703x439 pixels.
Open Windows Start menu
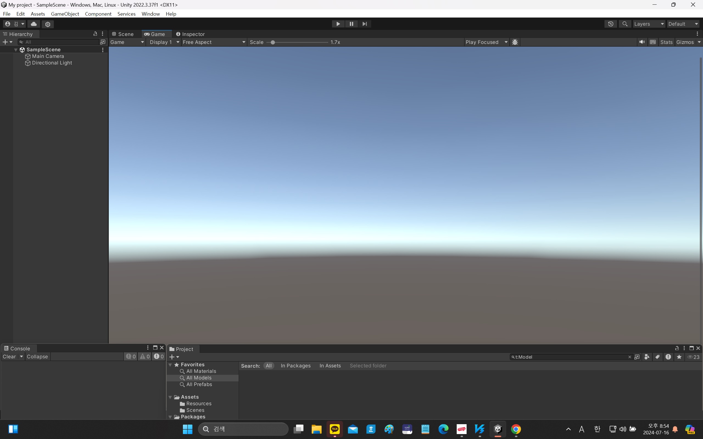pos(188,429)
